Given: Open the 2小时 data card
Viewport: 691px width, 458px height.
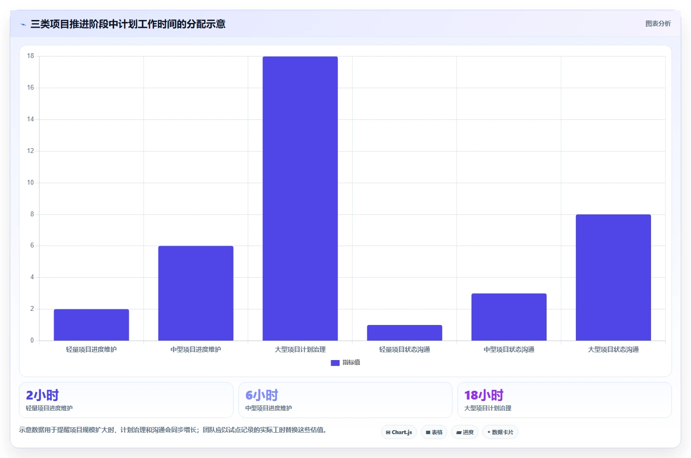Looking at the screenshot, I should coord(126,400).
